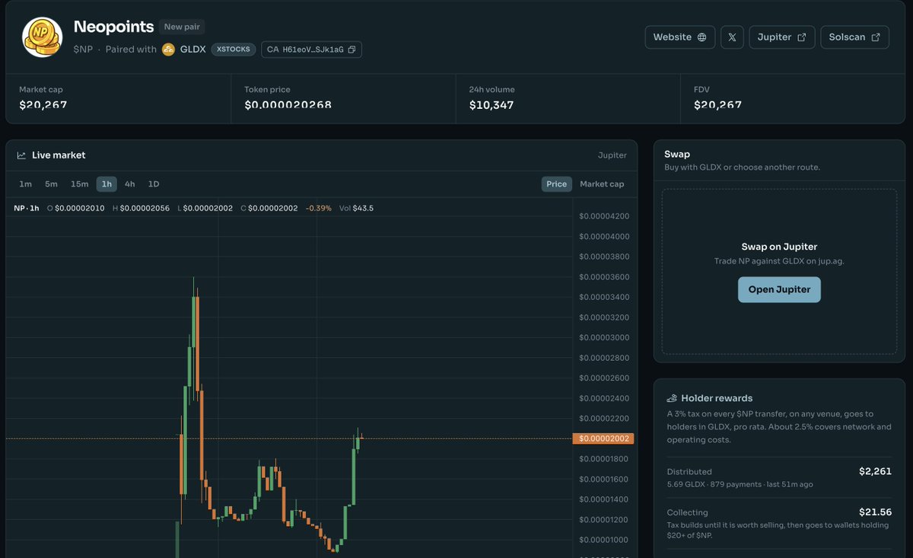This screenshot has width=913, height=558.
Task: Switch chart to Price view
Action: pyautogui.click(x=556, y=184)
